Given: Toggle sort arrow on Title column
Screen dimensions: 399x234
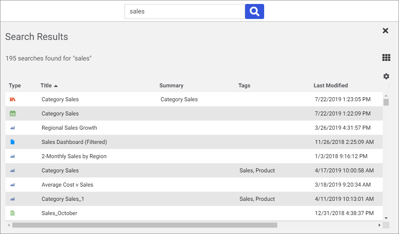Looking at the screenshot, I should pyautogui.click(x=56, y=86).
